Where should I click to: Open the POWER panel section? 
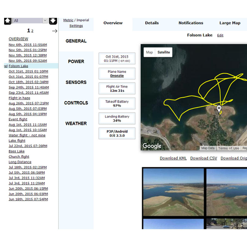point(76,61)
